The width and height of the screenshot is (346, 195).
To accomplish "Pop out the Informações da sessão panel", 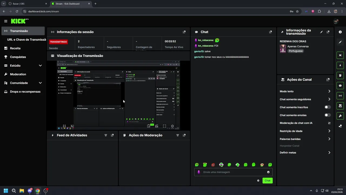I will 184,32.
